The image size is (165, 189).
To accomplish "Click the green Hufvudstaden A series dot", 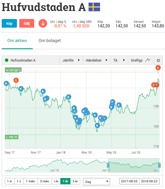I will pos(7,60).
